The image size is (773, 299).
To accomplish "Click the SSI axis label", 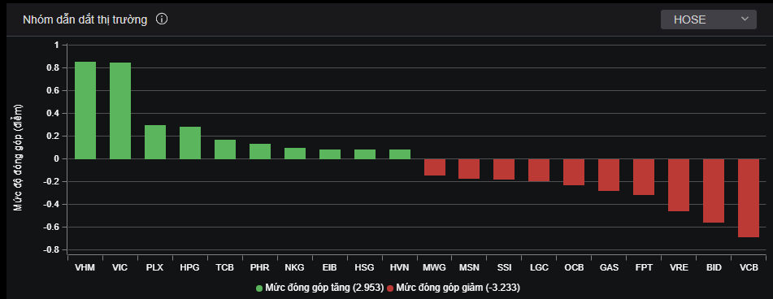I will [504, 268].
